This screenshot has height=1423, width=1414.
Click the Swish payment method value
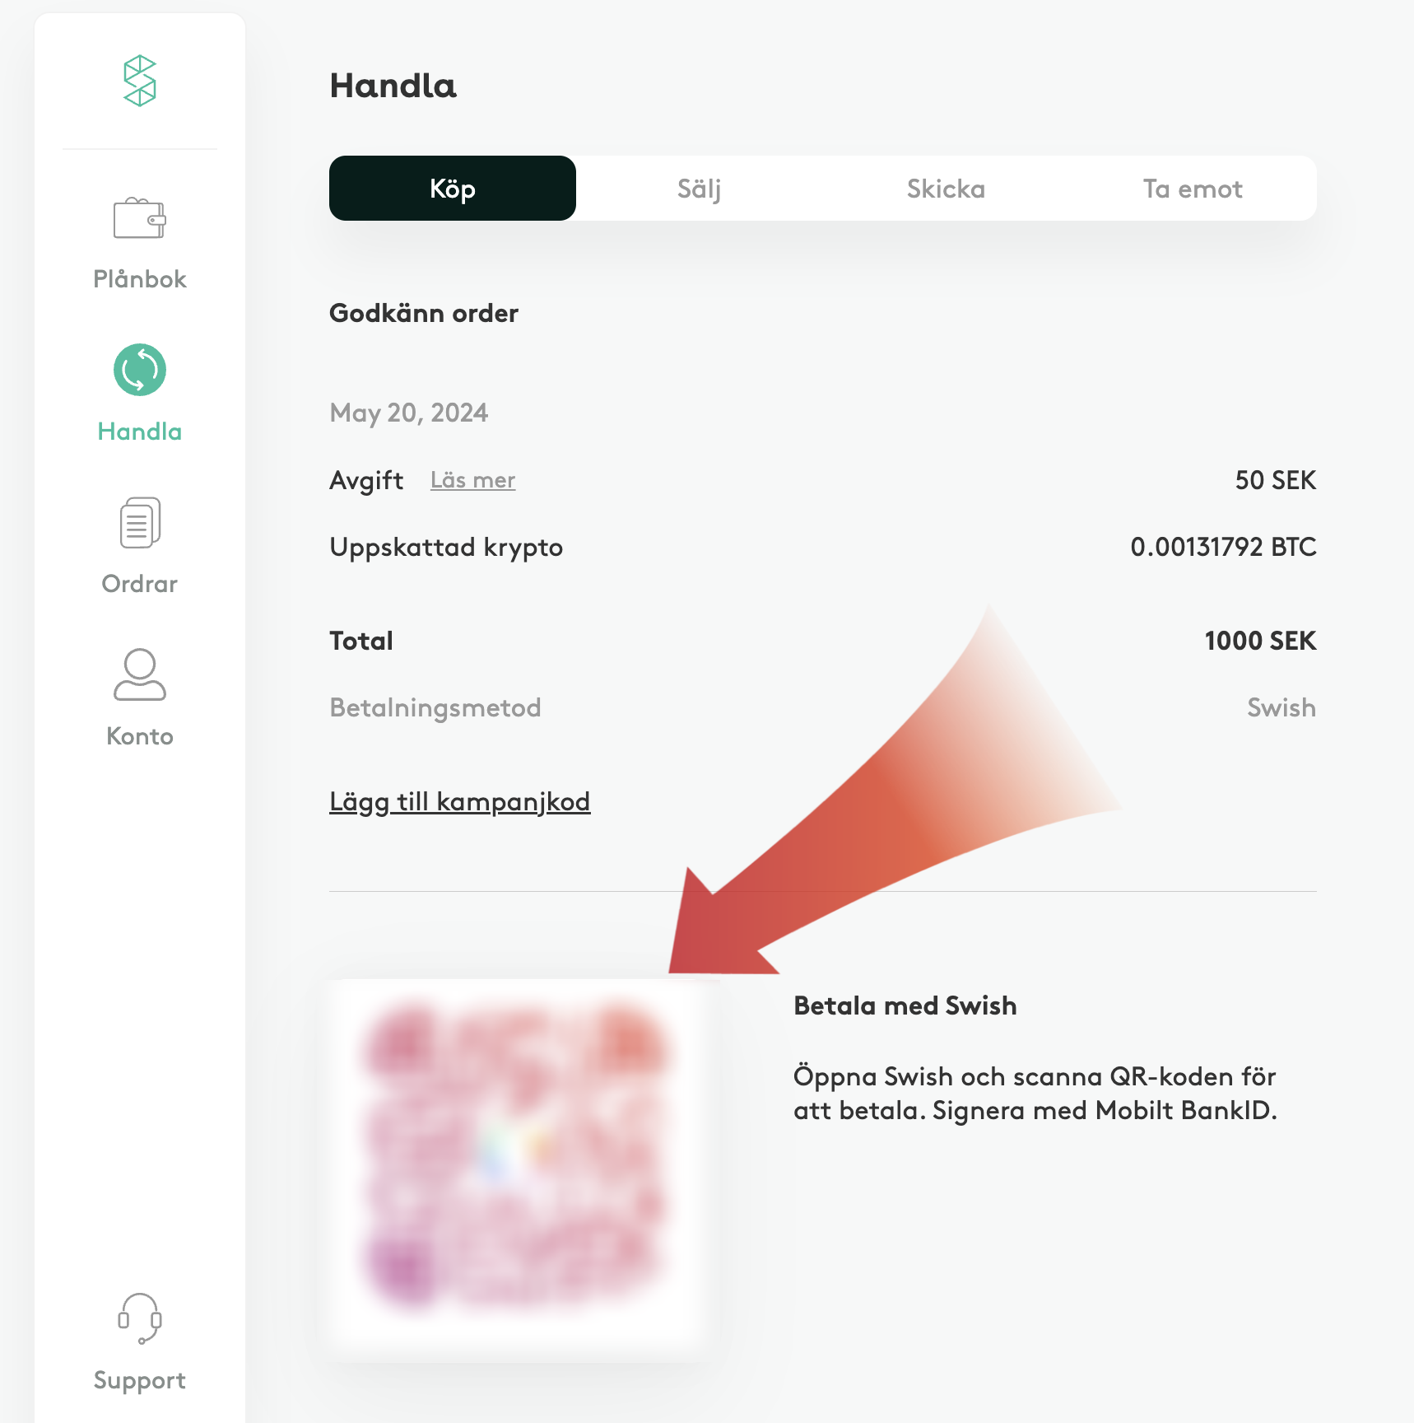tap(1281, 707)
